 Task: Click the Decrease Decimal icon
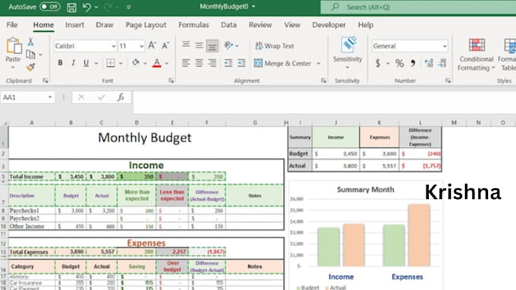point(442,63)
